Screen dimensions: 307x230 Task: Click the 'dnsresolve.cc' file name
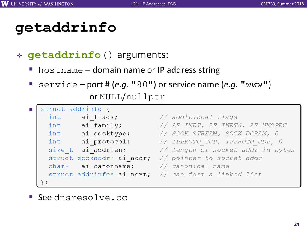pos(91,198)
